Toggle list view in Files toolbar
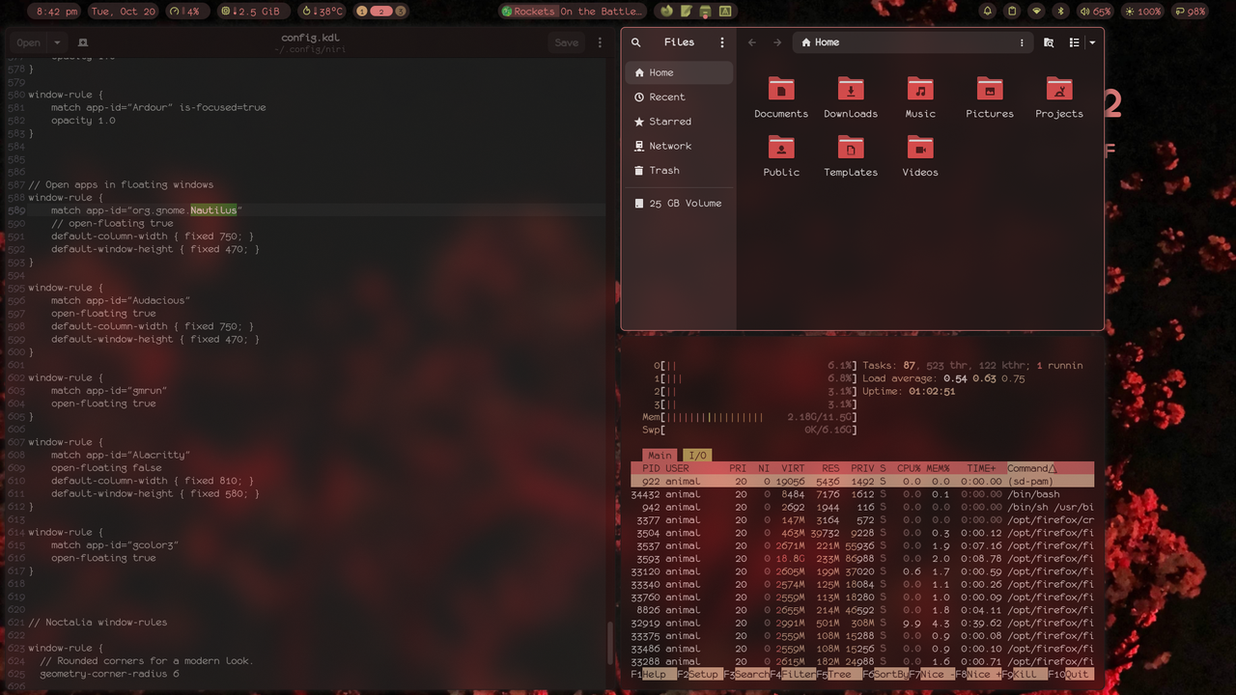 pos(1074,42)
